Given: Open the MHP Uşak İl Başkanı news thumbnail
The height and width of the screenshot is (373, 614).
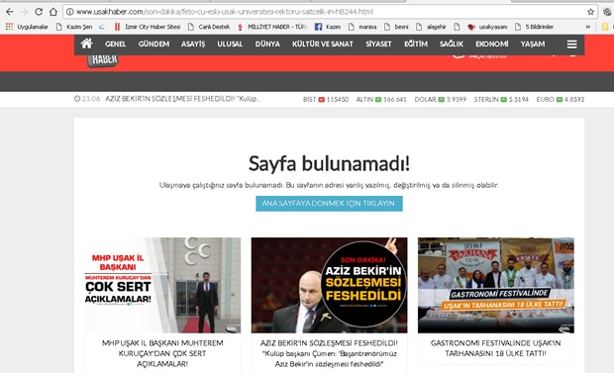Looking at the screenshot, I should (162, 285).
